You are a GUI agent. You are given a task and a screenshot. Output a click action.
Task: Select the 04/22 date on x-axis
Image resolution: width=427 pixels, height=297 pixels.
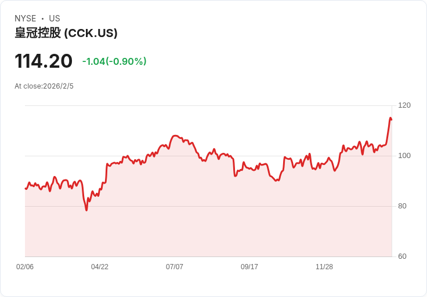(100, 267)
